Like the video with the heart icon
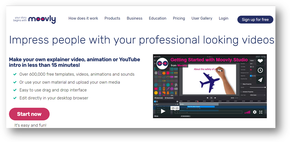Image resolution: width=290 pixels, height=142 pixels. coord(260,61)
